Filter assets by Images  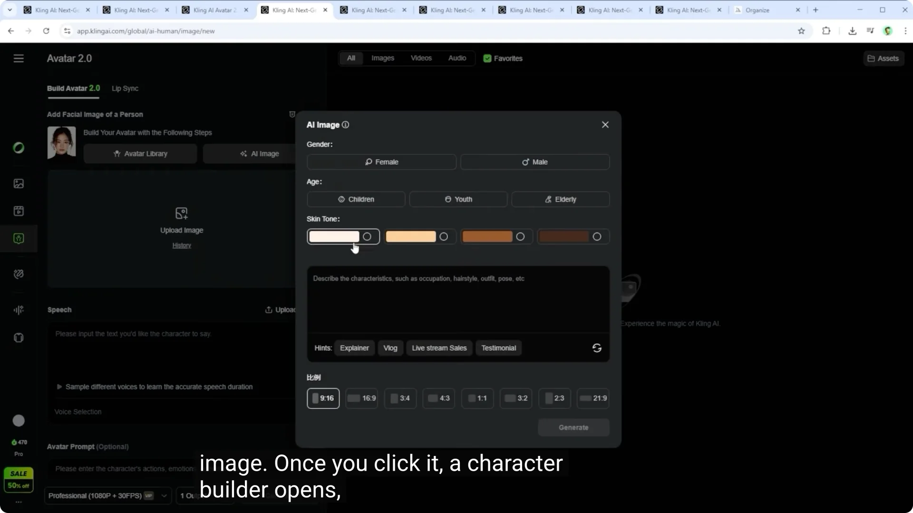383,58
